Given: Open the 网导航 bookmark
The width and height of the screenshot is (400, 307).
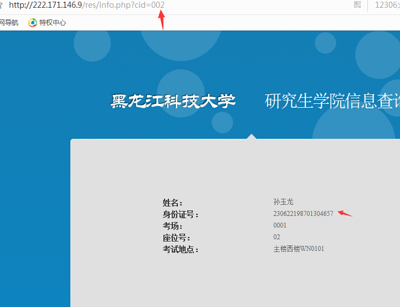Looking at the screenshot, I should click(9, 23).
